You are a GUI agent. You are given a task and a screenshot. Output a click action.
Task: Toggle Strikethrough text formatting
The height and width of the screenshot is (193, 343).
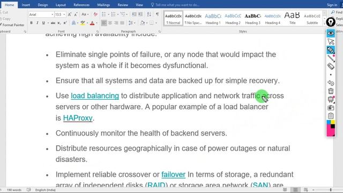coord(53,23)
